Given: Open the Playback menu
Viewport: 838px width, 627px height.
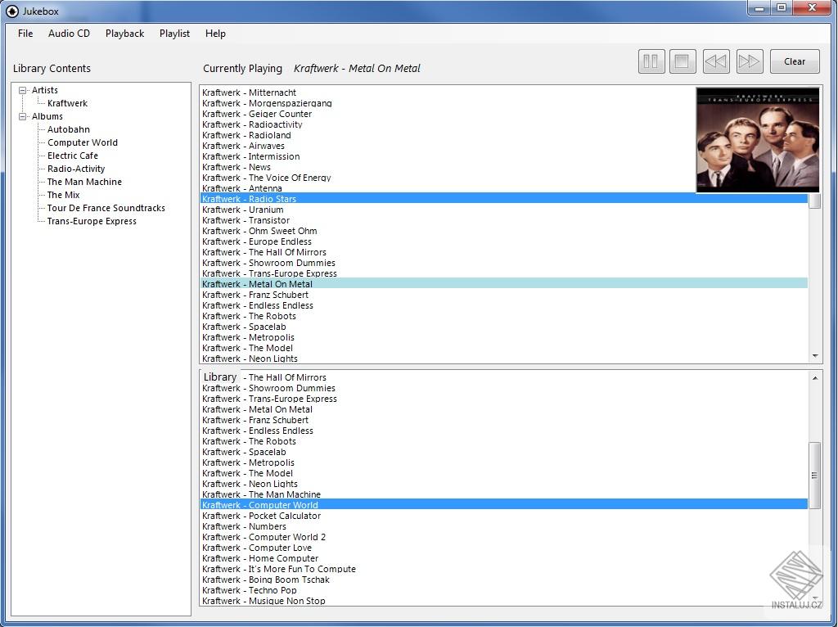Looking at the screenshot, I should point(124,33).
